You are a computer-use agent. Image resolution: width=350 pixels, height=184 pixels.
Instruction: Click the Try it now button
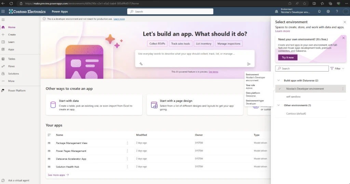287,57
